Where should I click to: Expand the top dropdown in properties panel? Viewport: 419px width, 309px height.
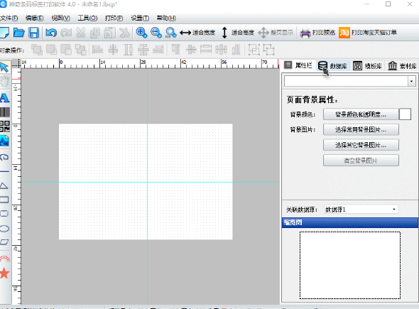pyautogui.click(x=411, y=81)
